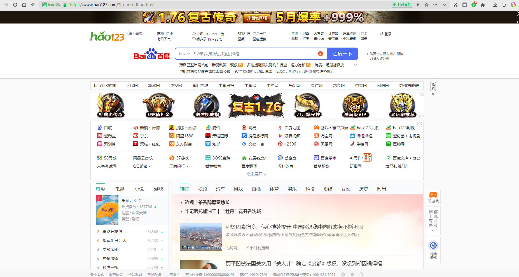The width and height of the screenshot is (519, 277).
Task: Open the 送满级VIP game icon
Action: point(355,105)
